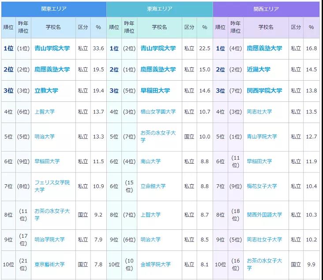Viewport: 323px width, 280px height.
Task: Click the 明治学院大学 link
Action: pyautogui.click(x=50, y=239)
